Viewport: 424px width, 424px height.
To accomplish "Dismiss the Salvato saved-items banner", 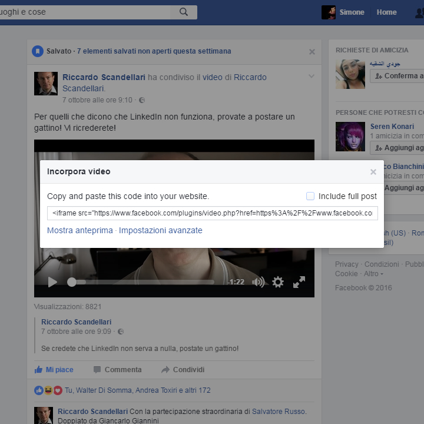I will [312, 52].
